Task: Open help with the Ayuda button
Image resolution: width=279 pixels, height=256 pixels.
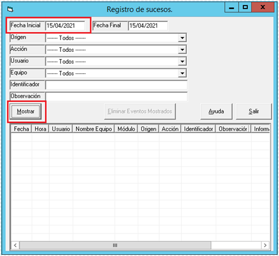Action: point(216,112)
